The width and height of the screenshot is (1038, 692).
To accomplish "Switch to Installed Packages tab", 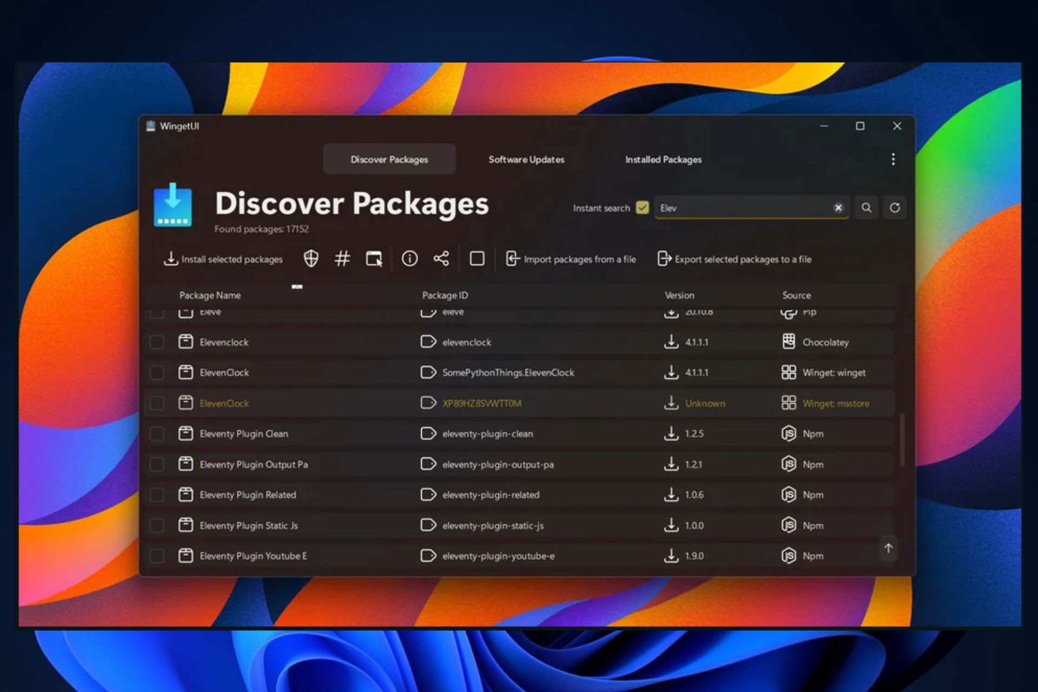I will pos(663,159).
